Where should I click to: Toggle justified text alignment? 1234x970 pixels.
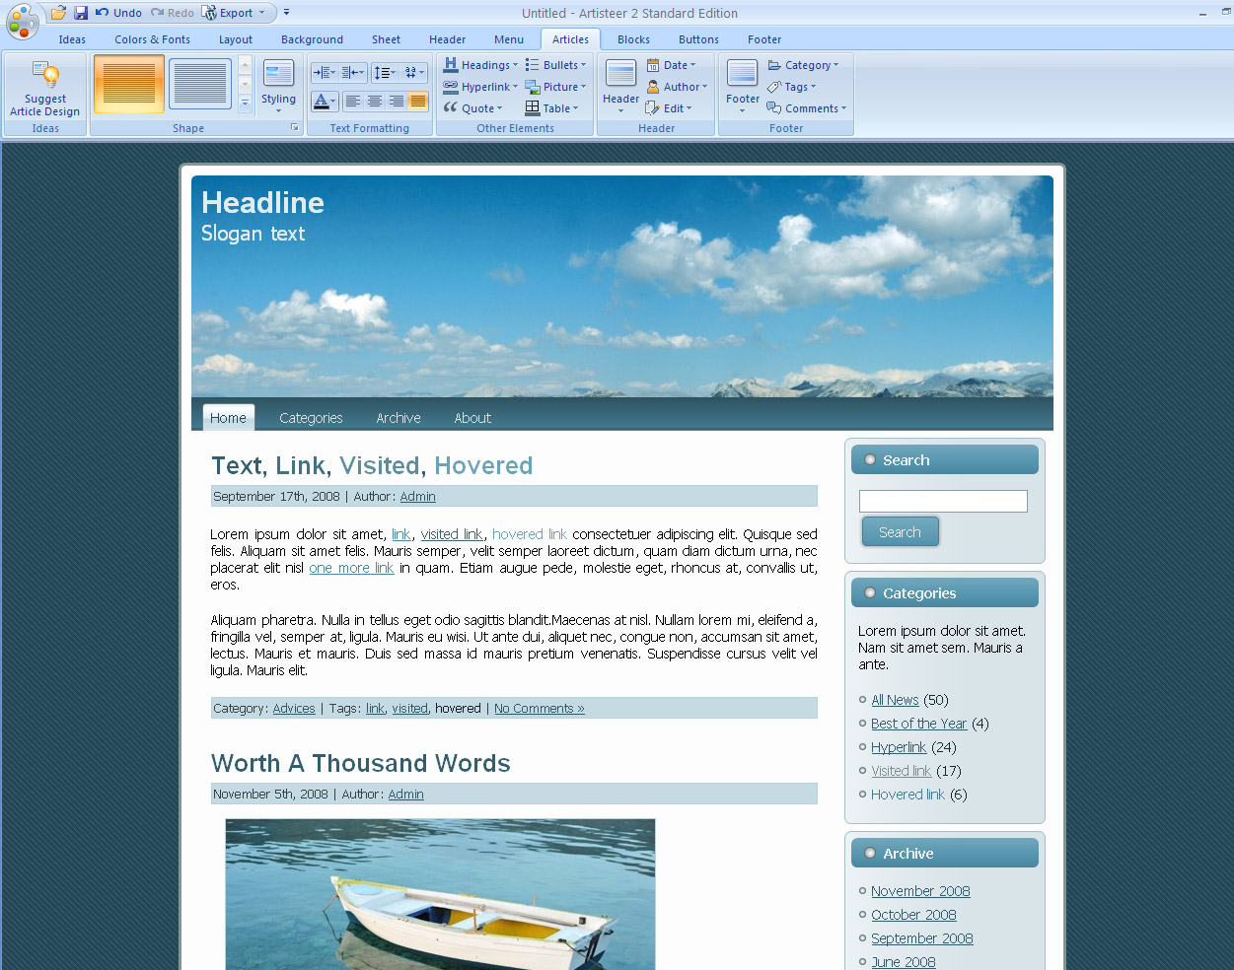pyautogui.click(x=418, y=101)
